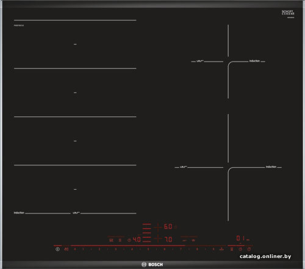This screenshot has width=305, height=269.
Task: Set power slider to level 0
Action: [x=75, y=249]
